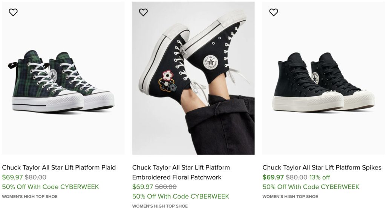
Task: Click the struck-through $80.00 on the Floral Patchwork shoe
Action: click(166, 187)
